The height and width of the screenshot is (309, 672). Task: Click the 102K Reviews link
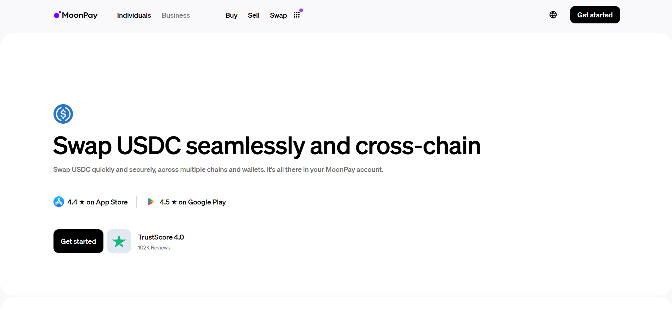154,247
